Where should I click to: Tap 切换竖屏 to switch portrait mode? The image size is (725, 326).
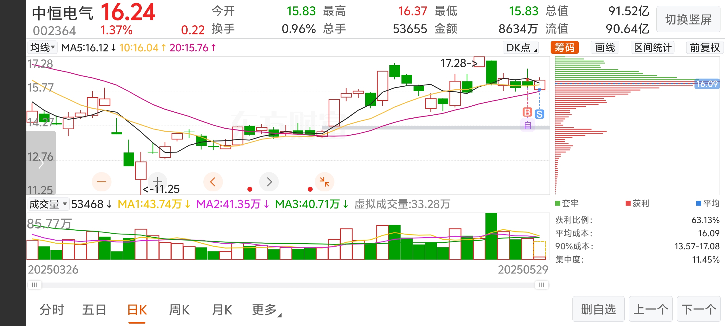(688, 20)
